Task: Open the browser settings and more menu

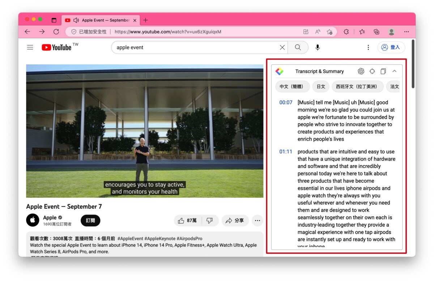Action: click(x=407, y=32)
